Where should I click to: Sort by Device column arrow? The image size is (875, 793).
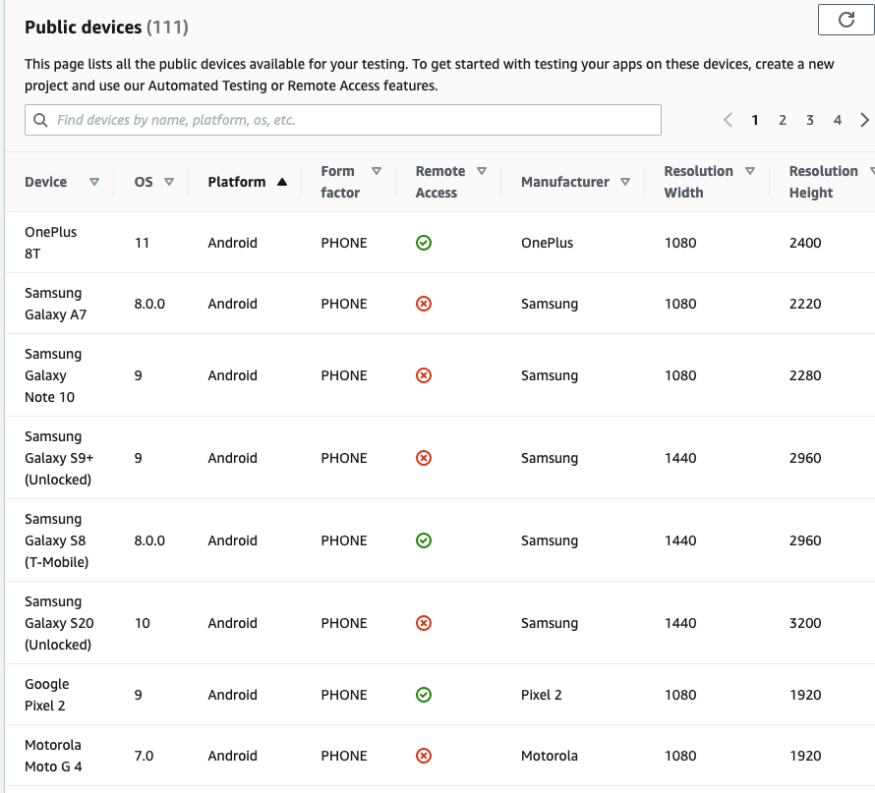click(94, 182)
